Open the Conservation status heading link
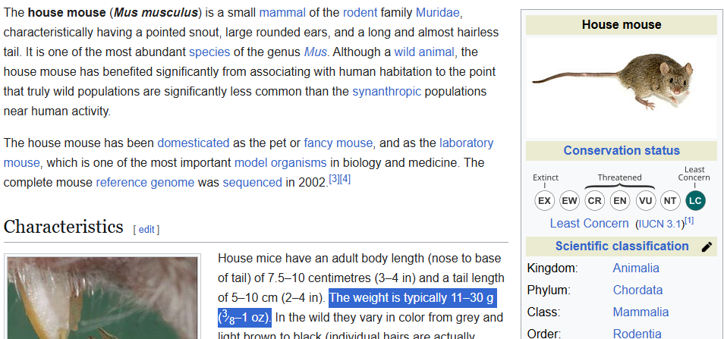 point(621,150)
